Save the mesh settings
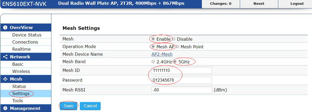312x112 pixels. coord(69,106)
